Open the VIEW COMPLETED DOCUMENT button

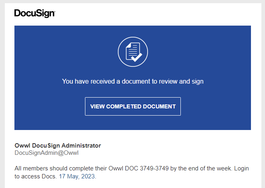click(133, 106)
